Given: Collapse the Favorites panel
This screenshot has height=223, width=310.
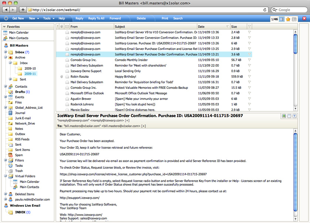Looking at the screenshot, I should (x=4, y=26).
